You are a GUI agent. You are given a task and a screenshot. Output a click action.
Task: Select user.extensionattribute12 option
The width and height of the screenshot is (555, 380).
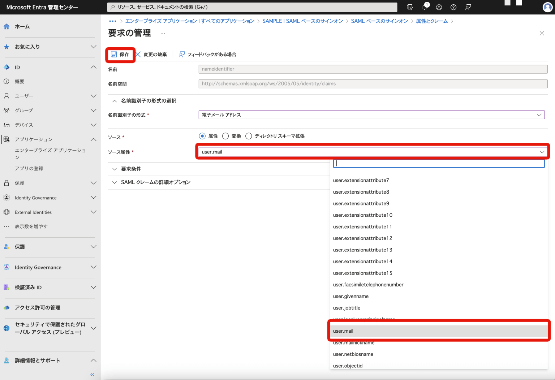tap(439, 238)
